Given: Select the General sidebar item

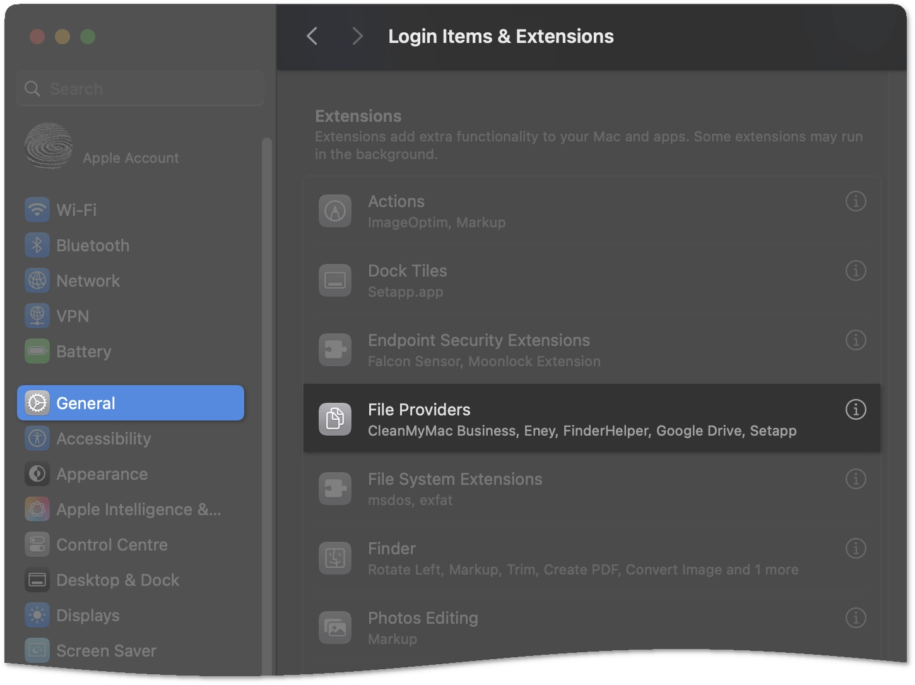Looking at the screenshot, I should (131, 403).
